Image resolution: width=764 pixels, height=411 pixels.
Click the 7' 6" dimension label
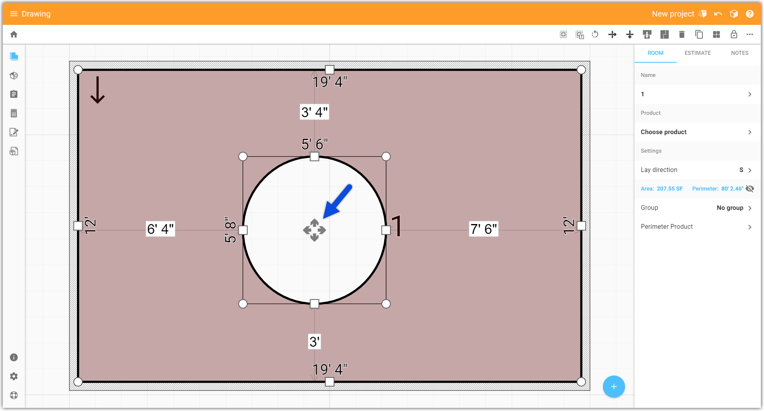(x=484, y=229)
